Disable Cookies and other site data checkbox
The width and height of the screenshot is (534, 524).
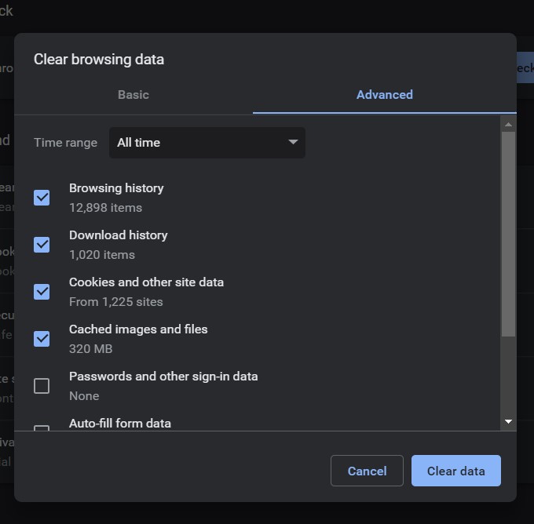[42, 292]
